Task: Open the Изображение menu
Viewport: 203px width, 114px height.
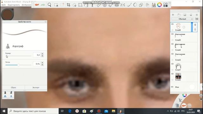Action: (26, 5)
